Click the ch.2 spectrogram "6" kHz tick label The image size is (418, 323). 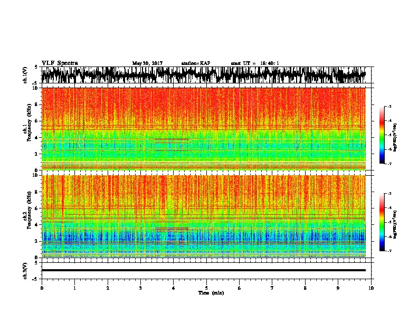tap(37, 208)
